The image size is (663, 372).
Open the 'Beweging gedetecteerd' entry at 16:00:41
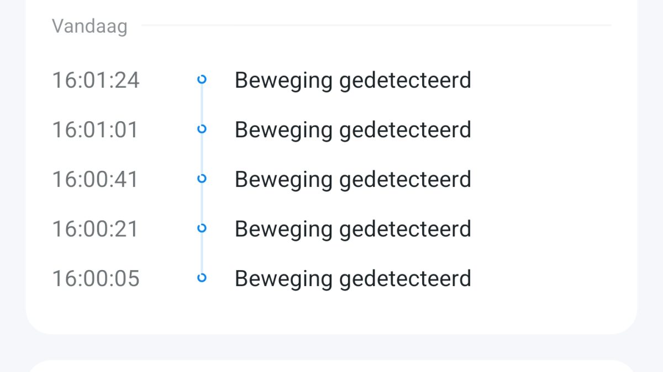tap(352, 180)
